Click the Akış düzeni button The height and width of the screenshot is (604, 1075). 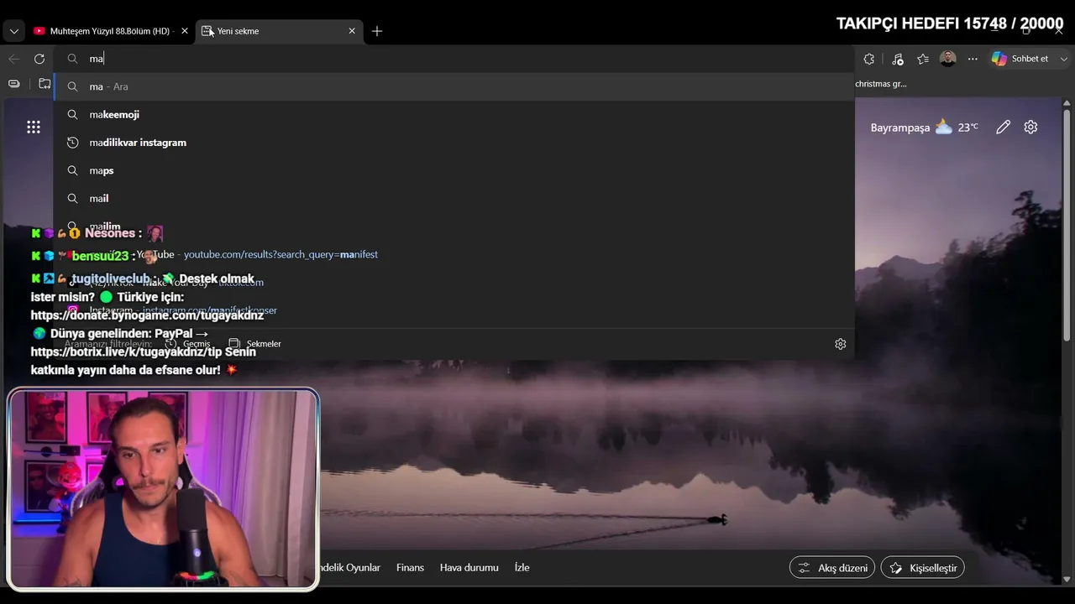point(832,568)
